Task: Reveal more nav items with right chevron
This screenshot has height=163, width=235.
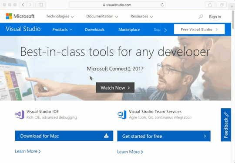Action: [x=165, y=30]
